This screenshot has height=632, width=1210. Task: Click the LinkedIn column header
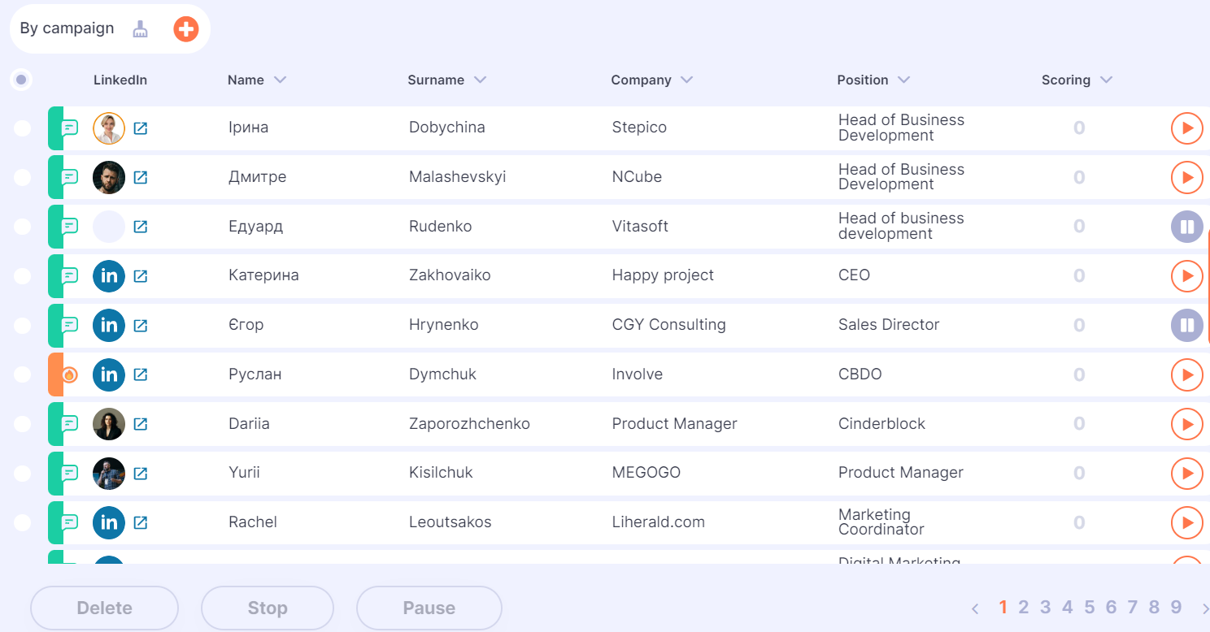(120, 80)
